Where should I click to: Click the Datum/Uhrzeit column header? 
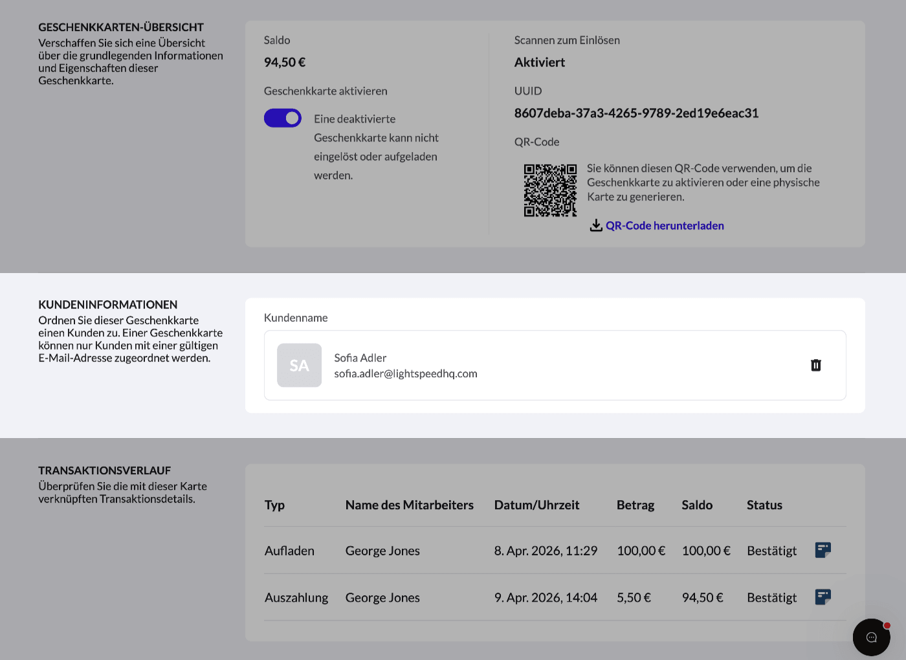pyautogui.click(x=536, y=505)
